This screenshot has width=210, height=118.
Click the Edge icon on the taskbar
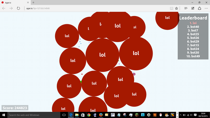pos(71,115)
